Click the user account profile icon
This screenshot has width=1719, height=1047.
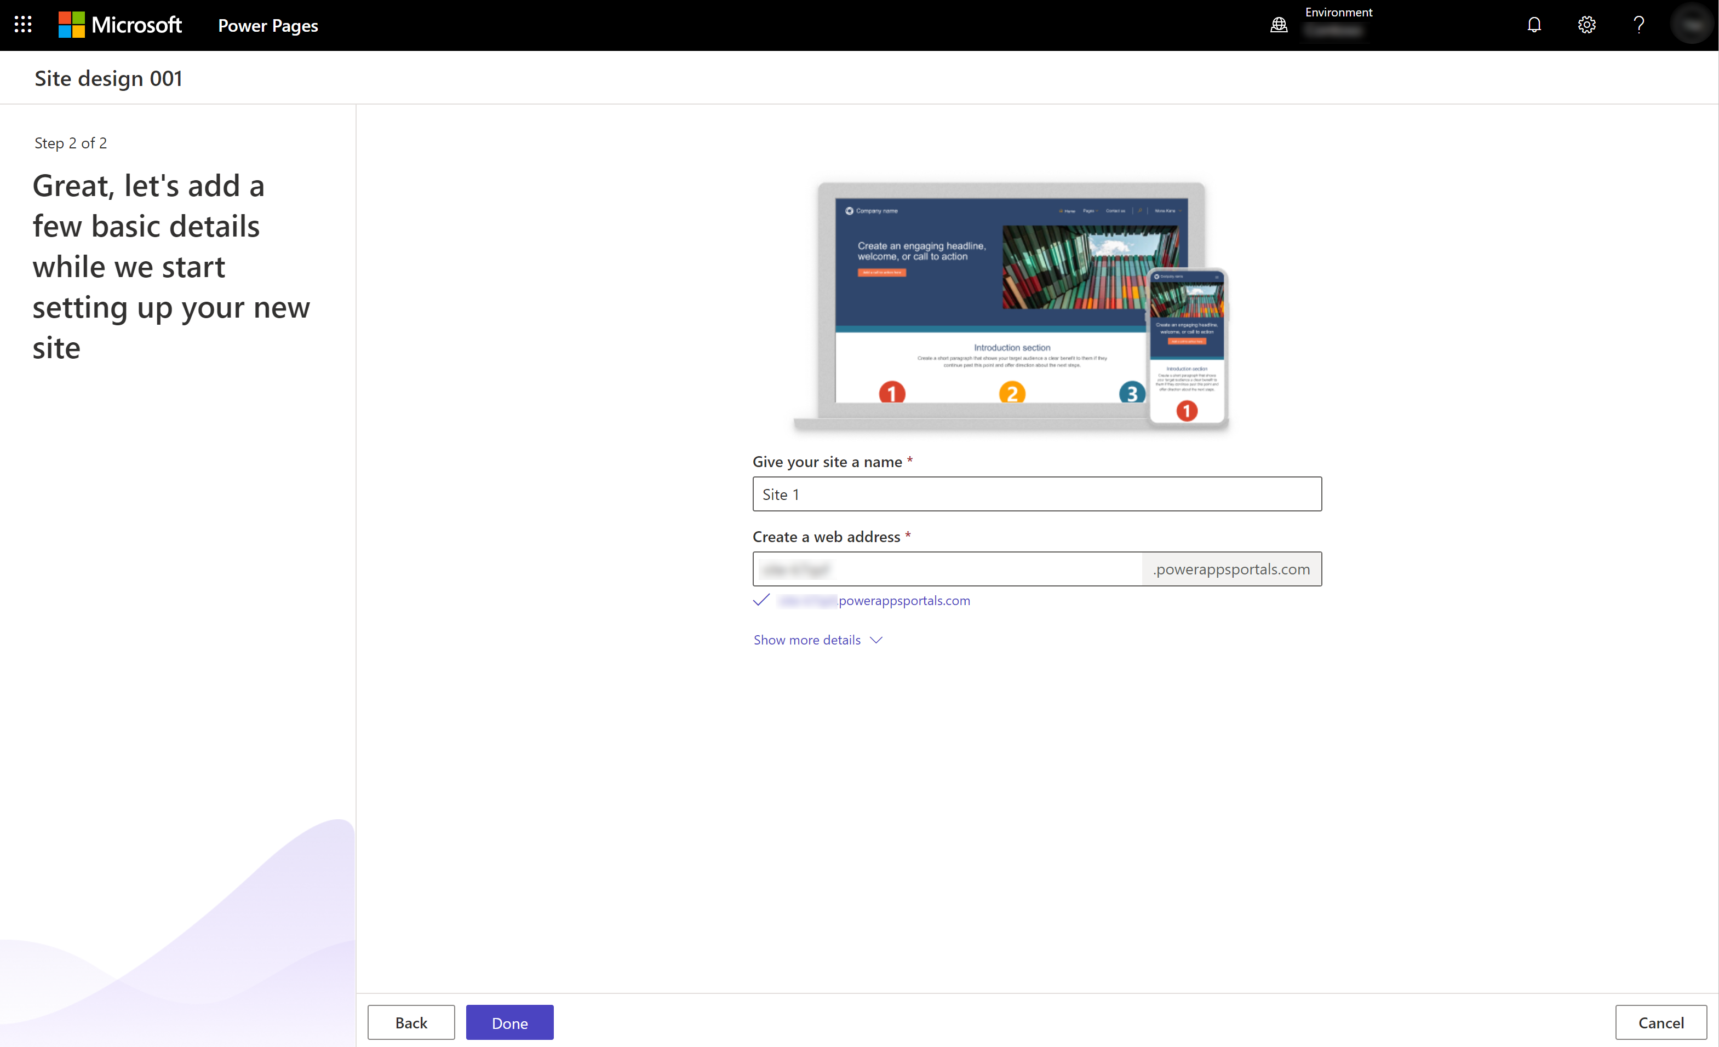pos(1693,25)
